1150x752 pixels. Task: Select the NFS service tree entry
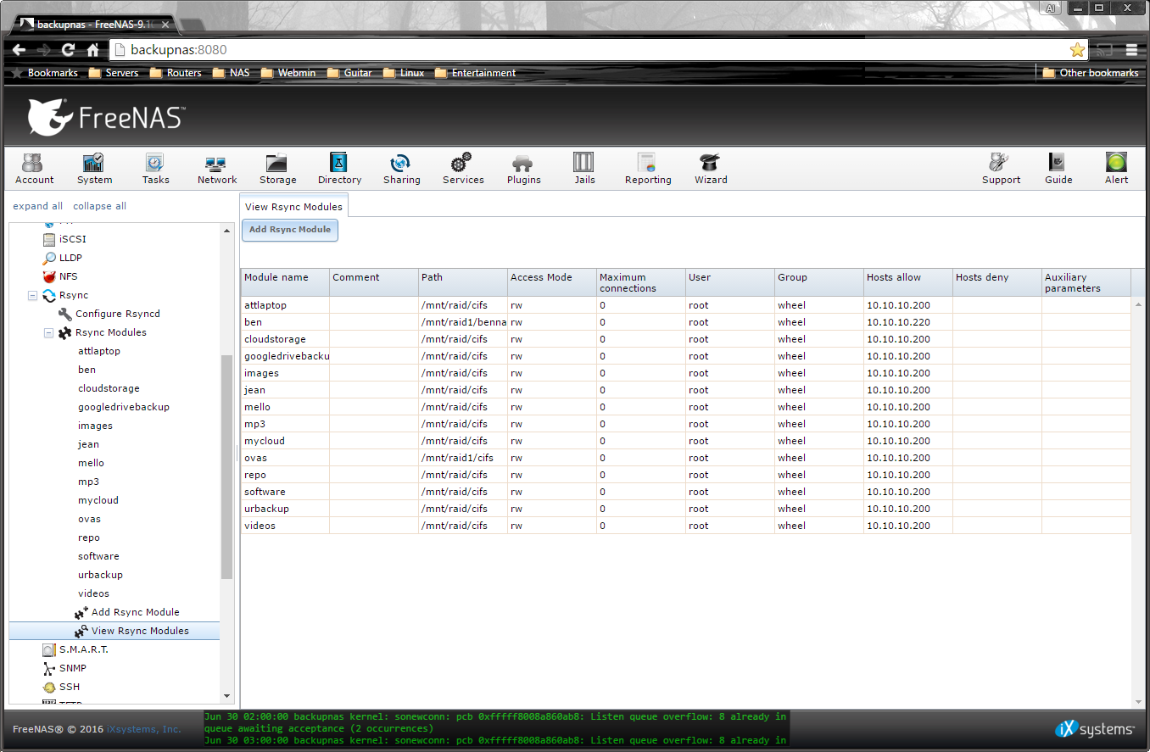(x=68, y=276)
